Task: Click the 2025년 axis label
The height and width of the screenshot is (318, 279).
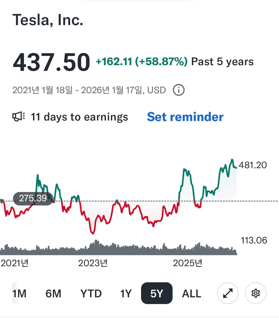Action: point(188,263)
